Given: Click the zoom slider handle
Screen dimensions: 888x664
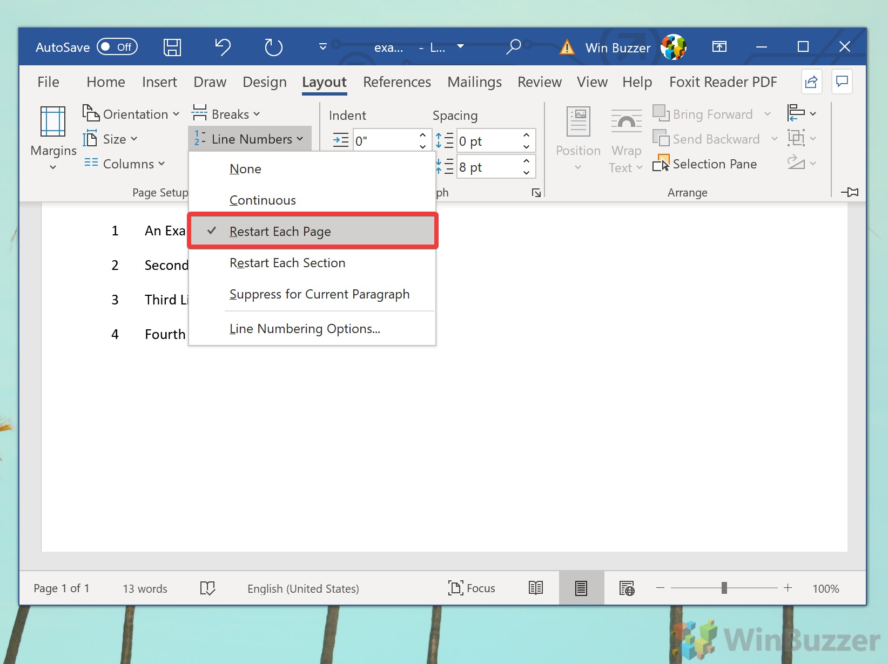Looking at the screenshot, I should click(x=724, y=588).
